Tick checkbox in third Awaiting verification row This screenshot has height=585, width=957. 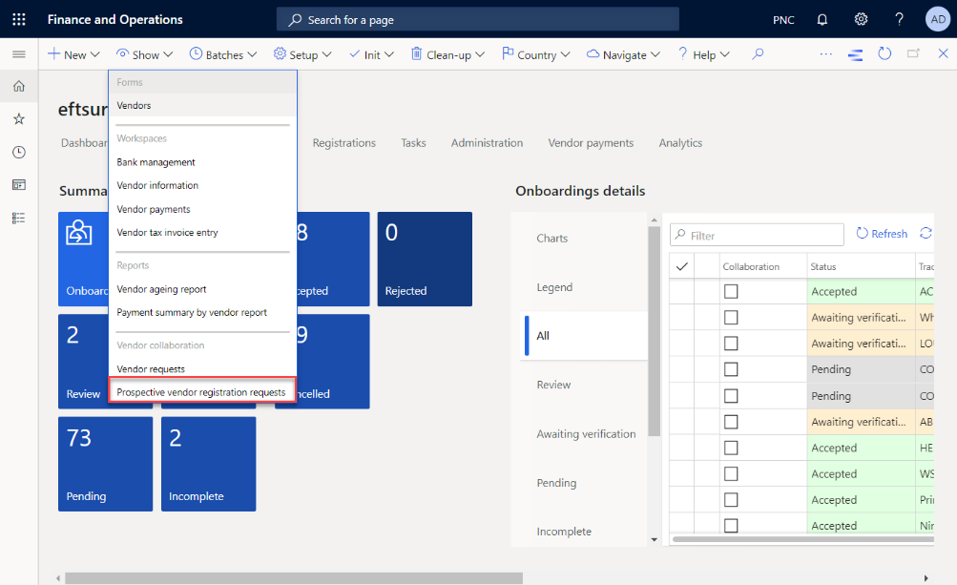tap(731, 422)
